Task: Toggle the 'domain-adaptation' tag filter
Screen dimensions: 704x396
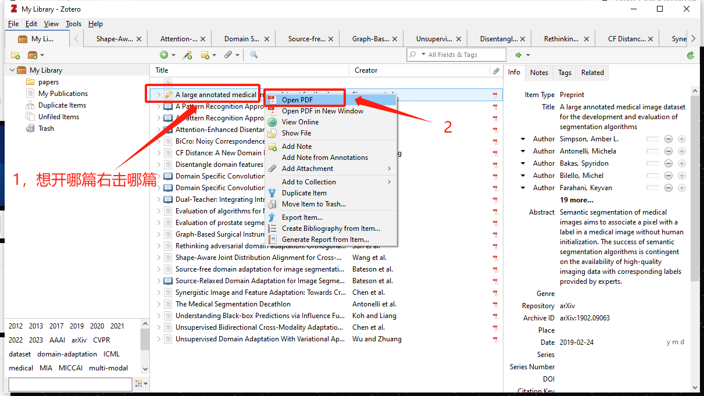Action: [67, 354]
